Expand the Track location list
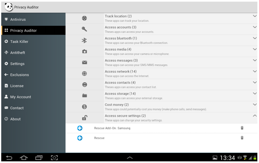 click(x=255, y=16)
